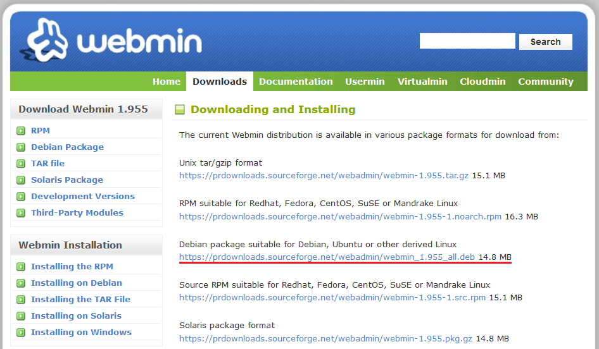The width and height of the screenshot is (599, 349).
Task: Open the TAR file sidebar link
Action: click(x=47, y=163)
